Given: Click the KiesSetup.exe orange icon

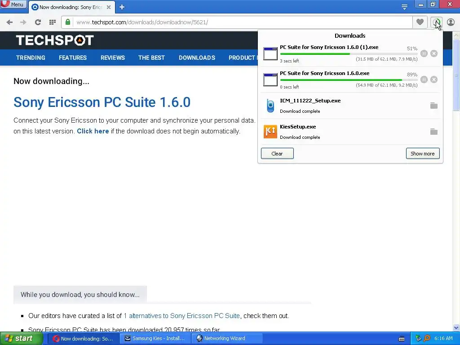Looking at the screenshot, I should coord(270,132).
